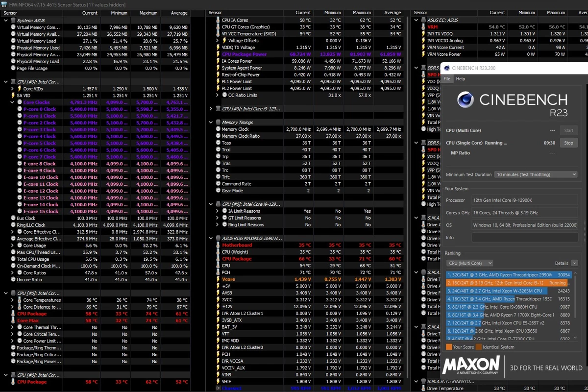
Task: Click the Info text field in Cinebench
Action: pyautogui.click(x=525, y=238)
